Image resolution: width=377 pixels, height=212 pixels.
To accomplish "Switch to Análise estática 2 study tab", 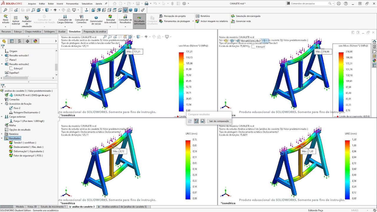I will (x=124, y=207).
